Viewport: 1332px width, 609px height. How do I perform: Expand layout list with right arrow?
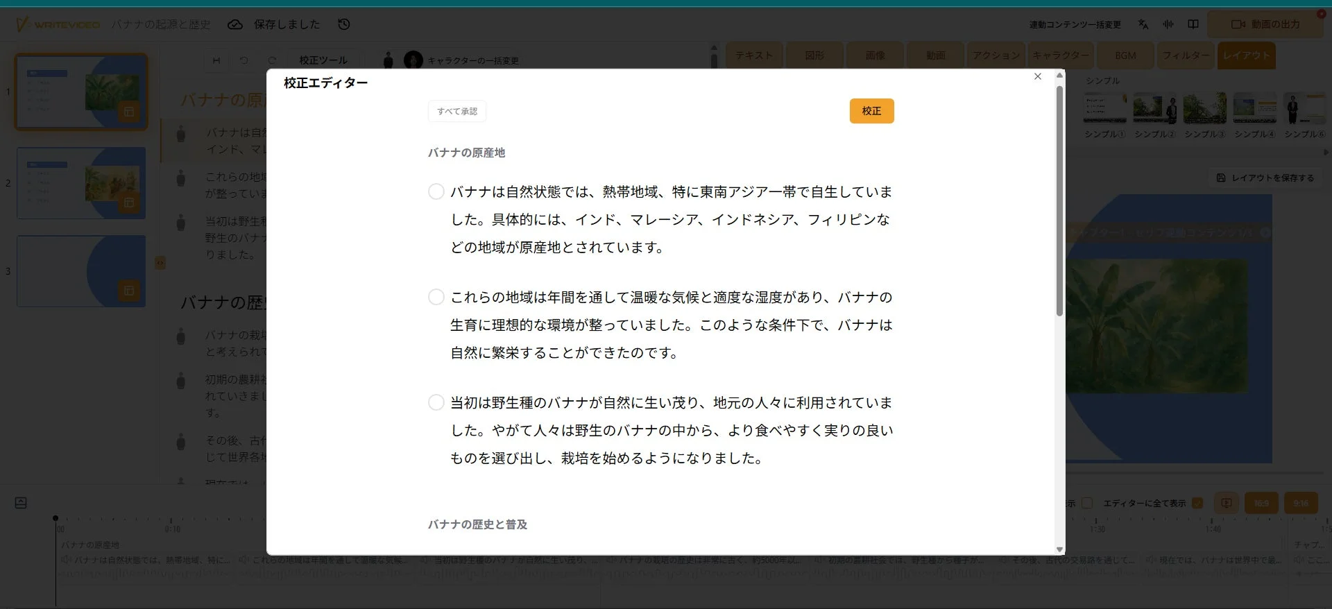1326,152
